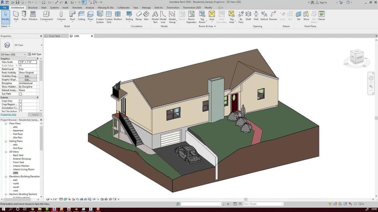Switch to the Front Yard view tab
The height and width of the screenshot is (212, 378).
coord(54,36)
